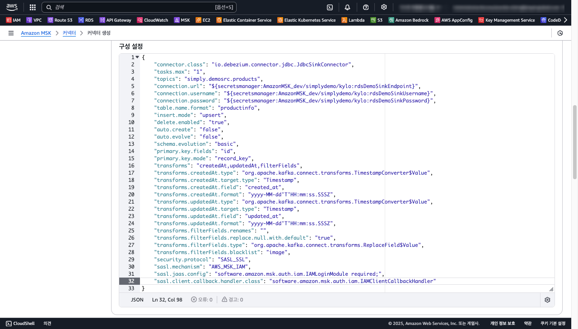Open the Key Management Service shortcut

(x=506, y=20)
